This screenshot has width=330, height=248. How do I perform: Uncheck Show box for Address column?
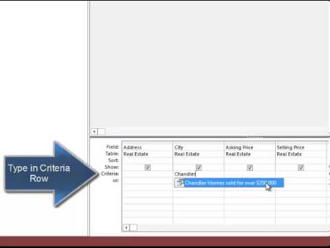coord(148,167)
